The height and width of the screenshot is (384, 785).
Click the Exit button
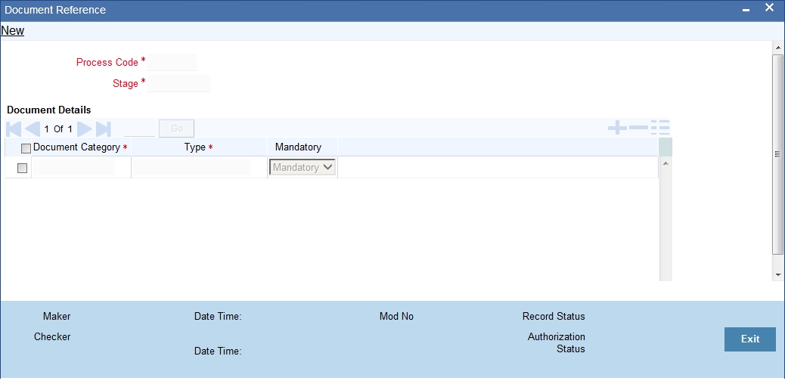click(x=750, y=339)
